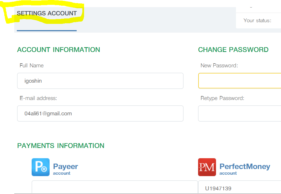
Task: Click the "E-mail address:" label
Action: pos(38,98)
